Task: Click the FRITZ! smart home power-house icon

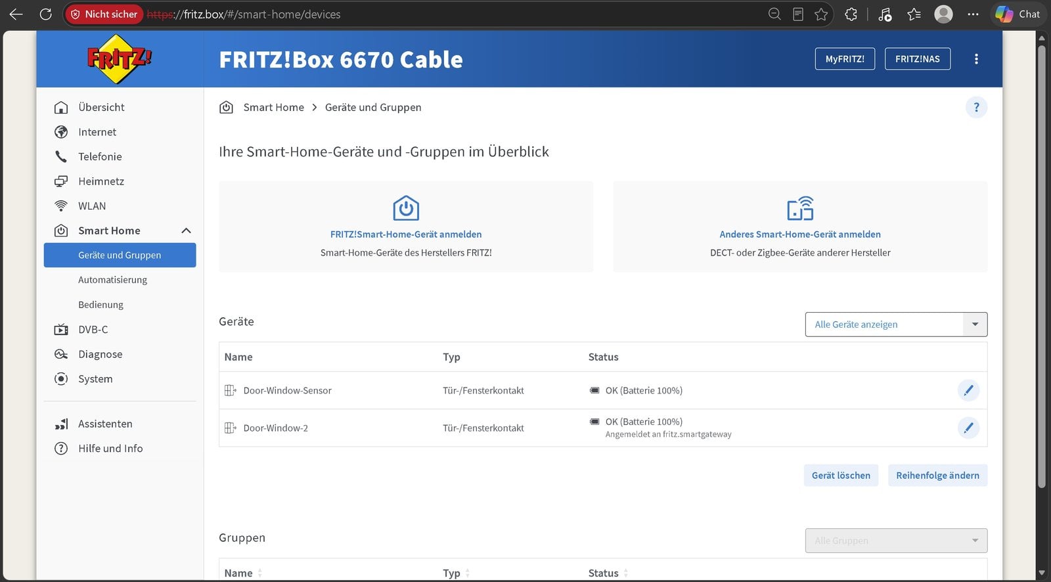Action: [x=406, y=208]
